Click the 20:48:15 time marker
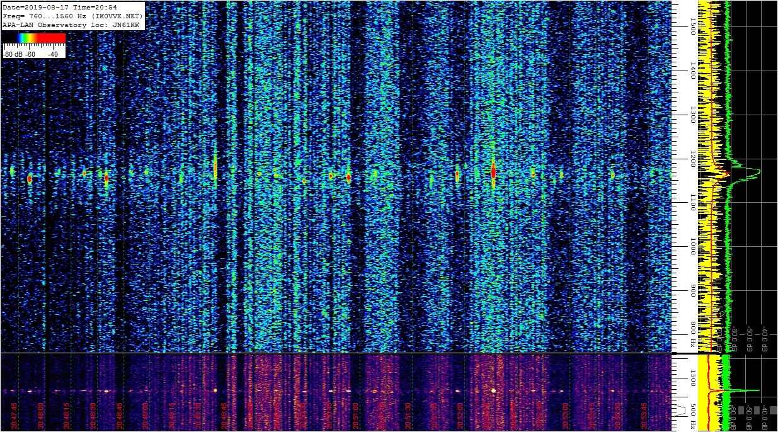 67,416
